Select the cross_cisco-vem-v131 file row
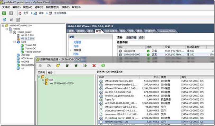Viewport: 215px width, 126px height. [x=156, y=110]
